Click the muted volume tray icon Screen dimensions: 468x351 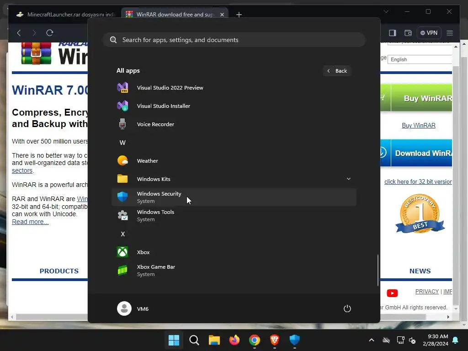point(412,340)
